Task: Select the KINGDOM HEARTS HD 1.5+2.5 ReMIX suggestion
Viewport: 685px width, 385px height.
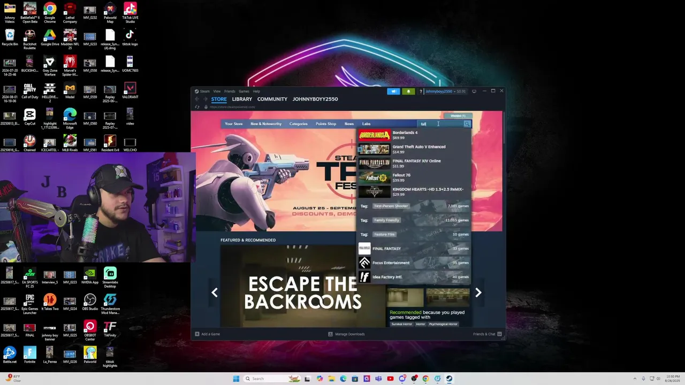Action: (415, 192)
